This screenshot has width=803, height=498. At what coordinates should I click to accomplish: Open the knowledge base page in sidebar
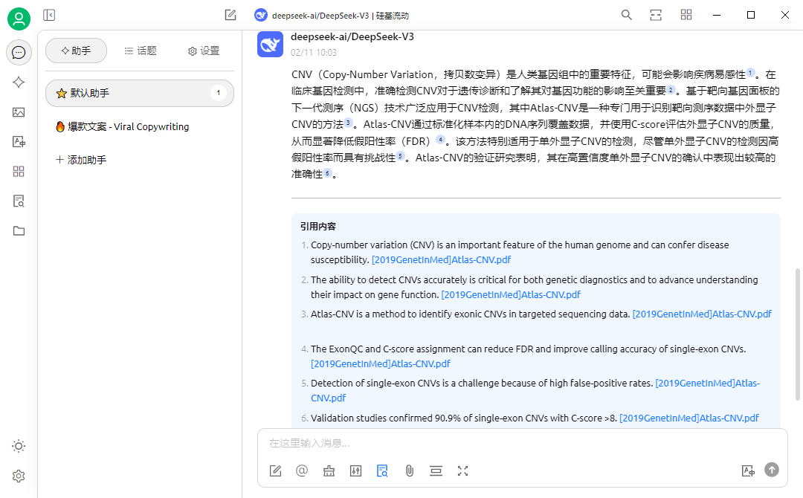[x=19, y=201]
